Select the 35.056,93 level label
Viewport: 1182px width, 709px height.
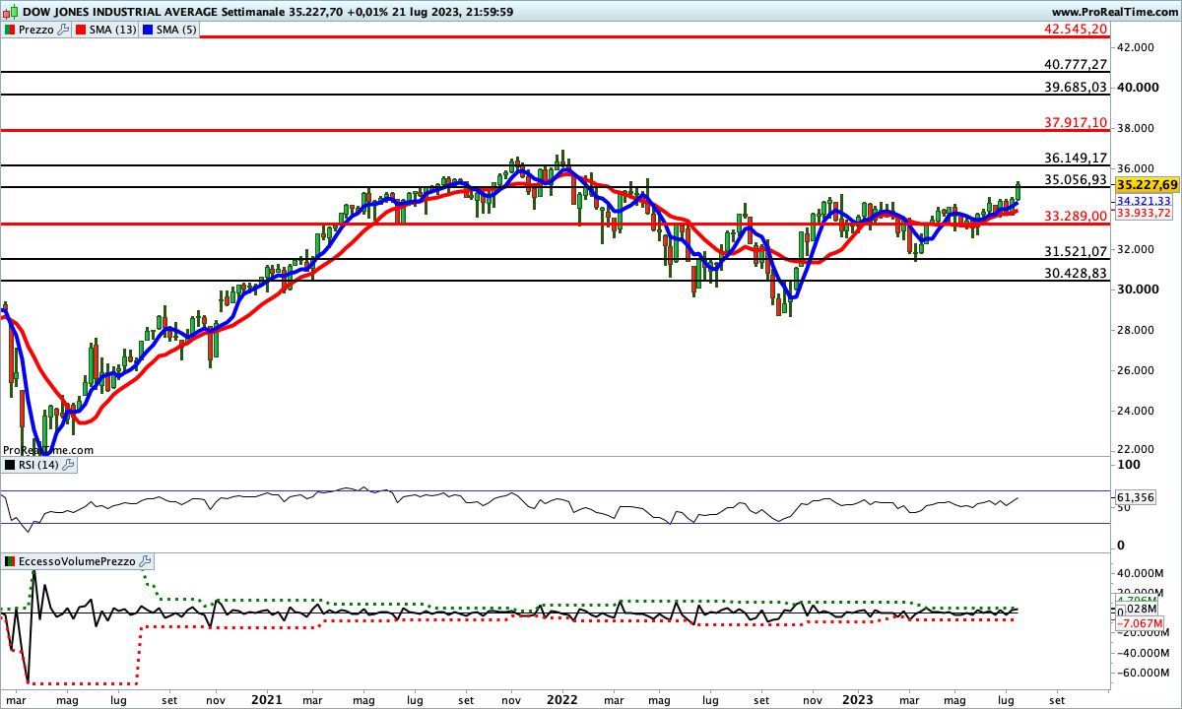click(x=1076, y=179)
